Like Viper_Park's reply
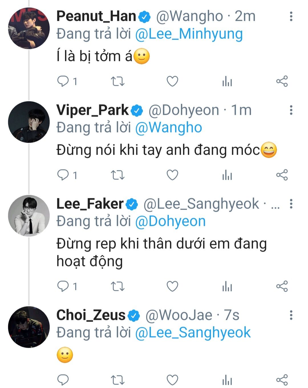The image size is (308, 388). click(172, 175)
